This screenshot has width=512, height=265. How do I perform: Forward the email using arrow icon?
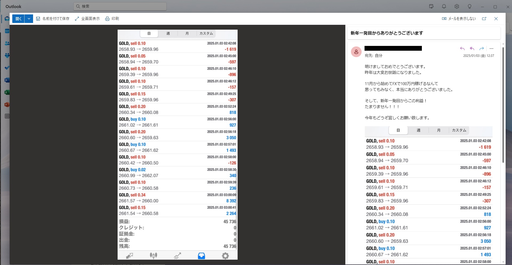[482, 49]
